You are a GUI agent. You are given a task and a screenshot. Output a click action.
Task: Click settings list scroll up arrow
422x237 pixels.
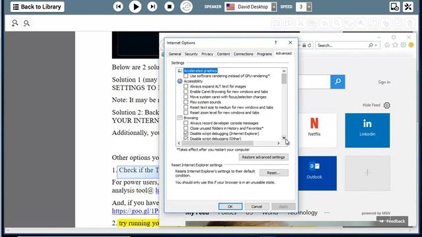click(284, 71)
